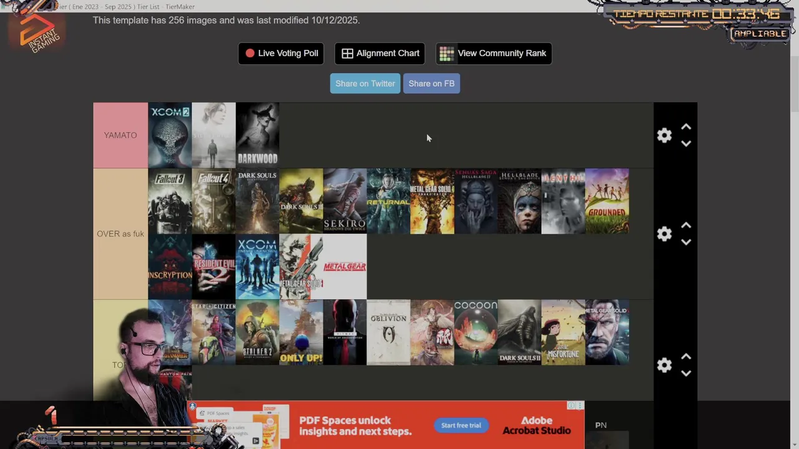
Task: Pick Metal Gear Solid 3 Snake Eater cover
Action: tap(432, 201)
